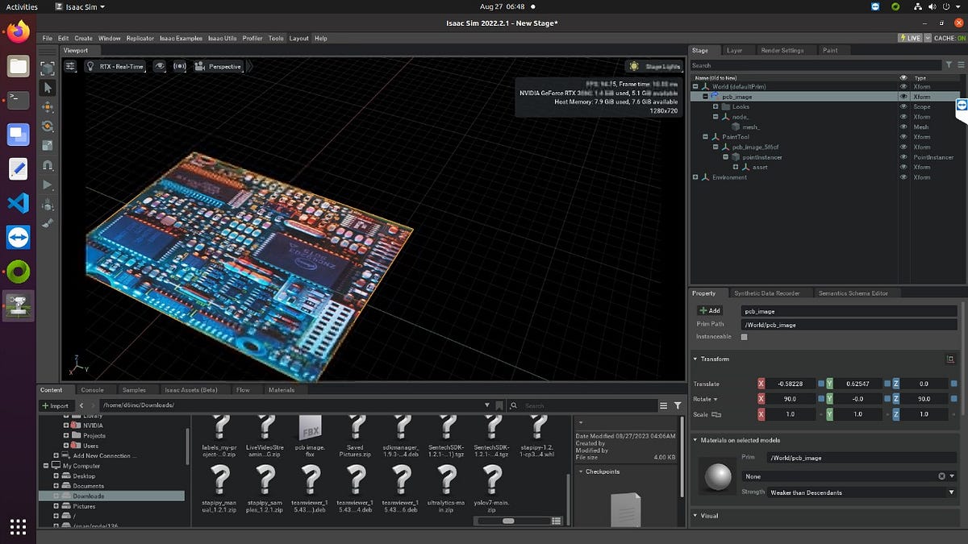The width and height of the screenshot is (968, 544).
Task: Expand the Looks folder in Stage tree
Action: 715,106
